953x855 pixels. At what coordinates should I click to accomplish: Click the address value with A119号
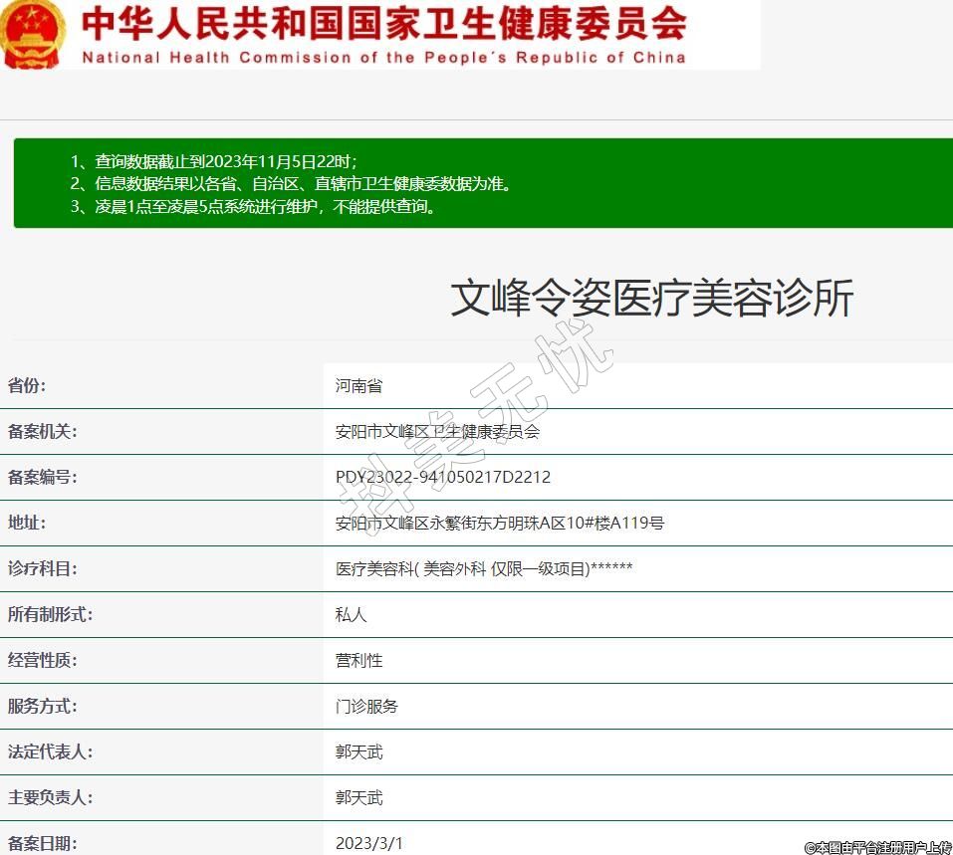pos(500,524)
